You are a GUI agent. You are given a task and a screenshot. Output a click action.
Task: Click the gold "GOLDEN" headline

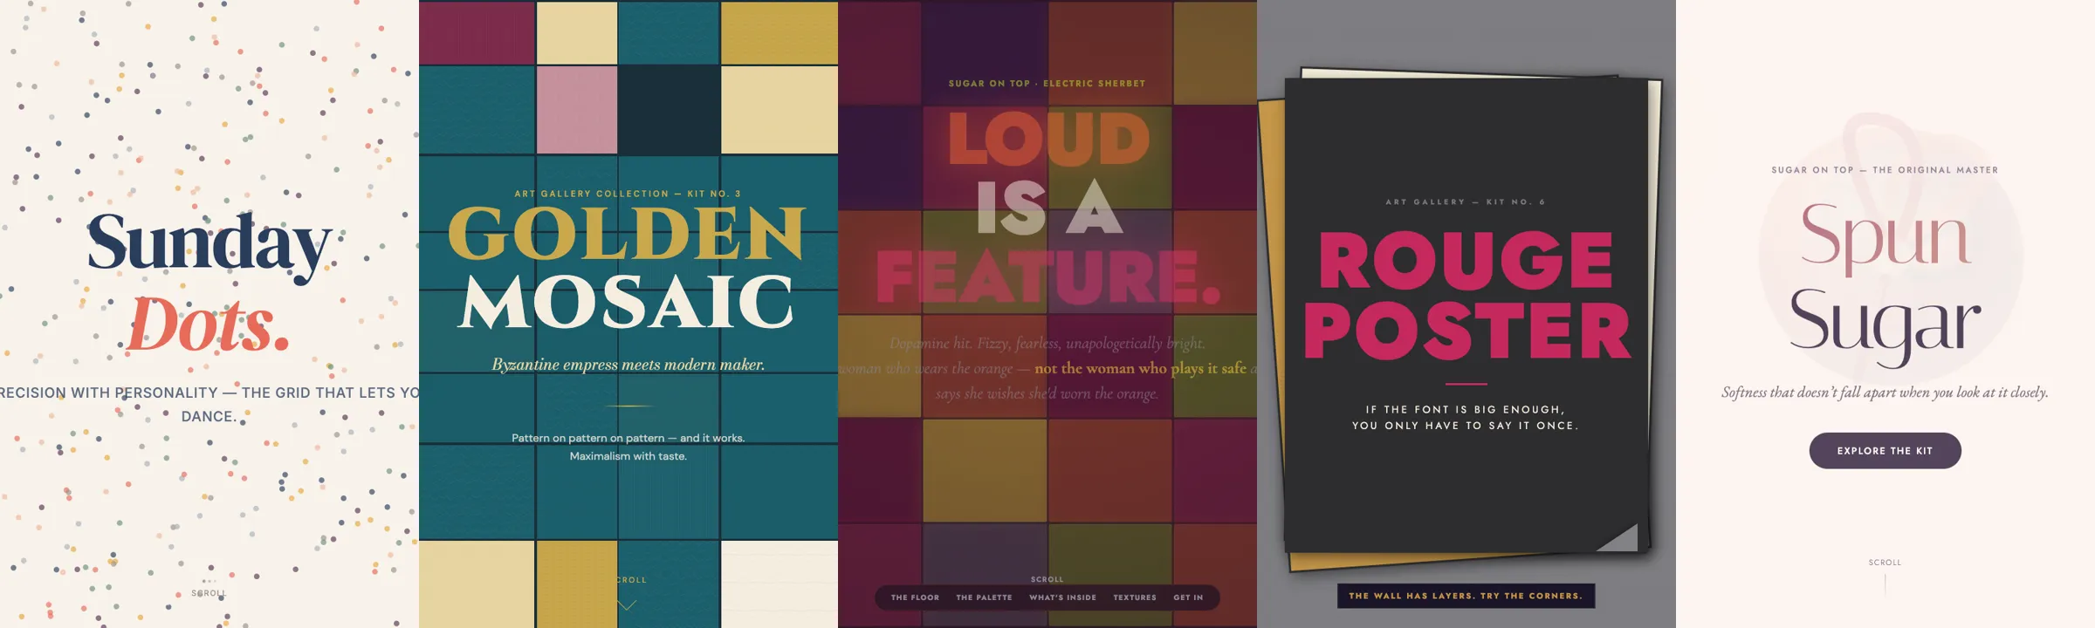pos(627,234)
